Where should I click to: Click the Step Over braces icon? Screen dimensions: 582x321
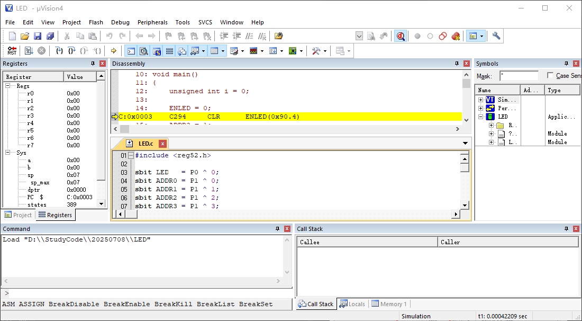72,51
